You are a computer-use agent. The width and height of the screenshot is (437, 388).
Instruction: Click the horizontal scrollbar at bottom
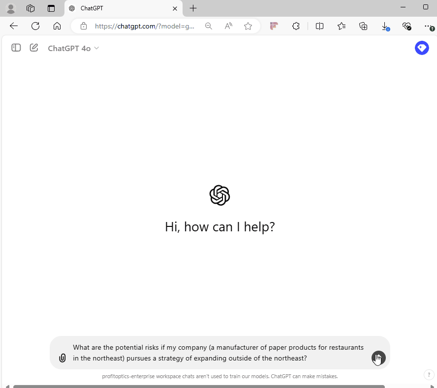pyautogui.click(x=199, y=387)
